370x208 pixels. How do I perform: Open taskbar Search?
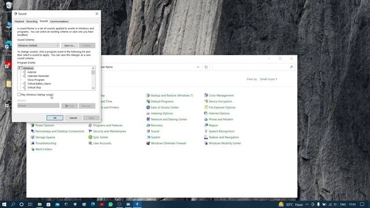pos(13,204)
